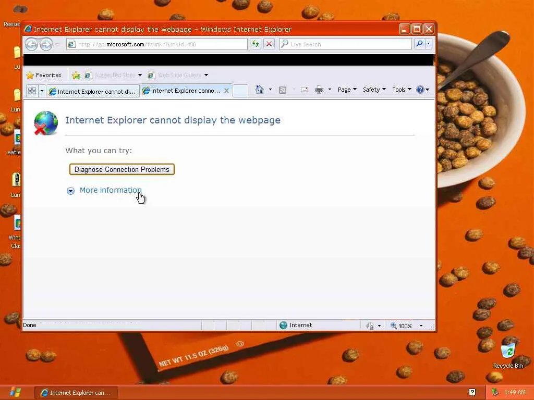This screenshot has height=400, width=534.
Task: Expand the More information link
Action: coord(111,190)
